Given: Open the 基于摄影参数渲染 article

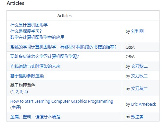Looking at the screenshot, I should tap(27, 76).
